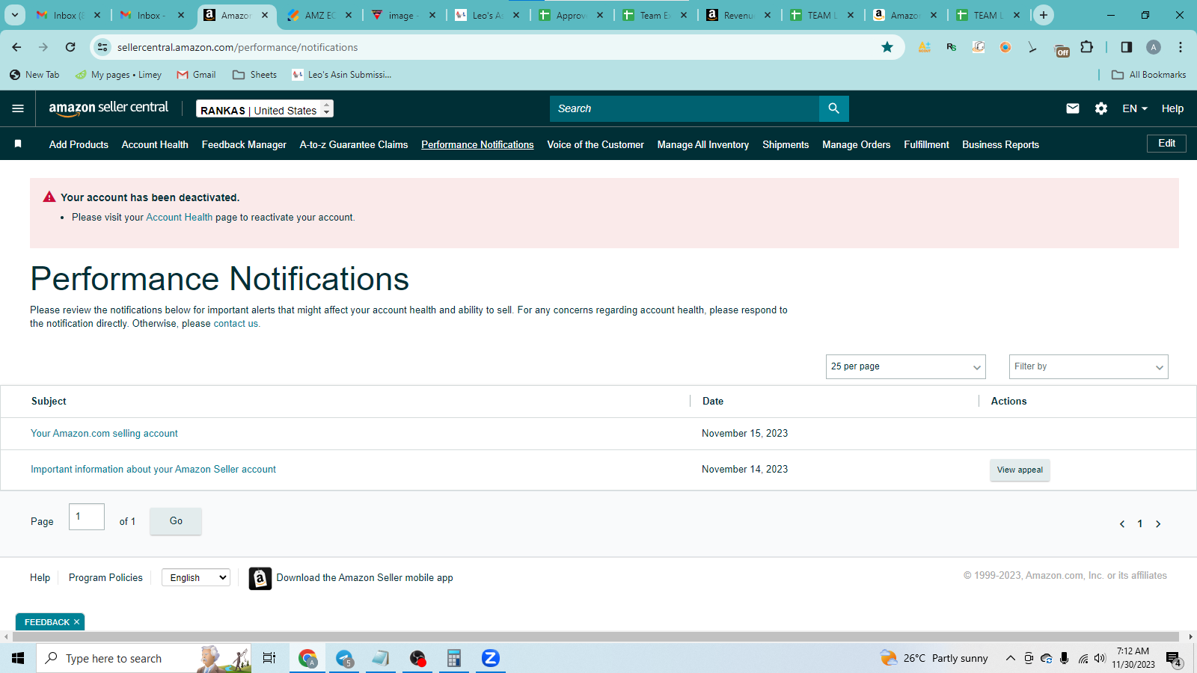Switch to the Revenu browser tab

[x=739, y=15]
